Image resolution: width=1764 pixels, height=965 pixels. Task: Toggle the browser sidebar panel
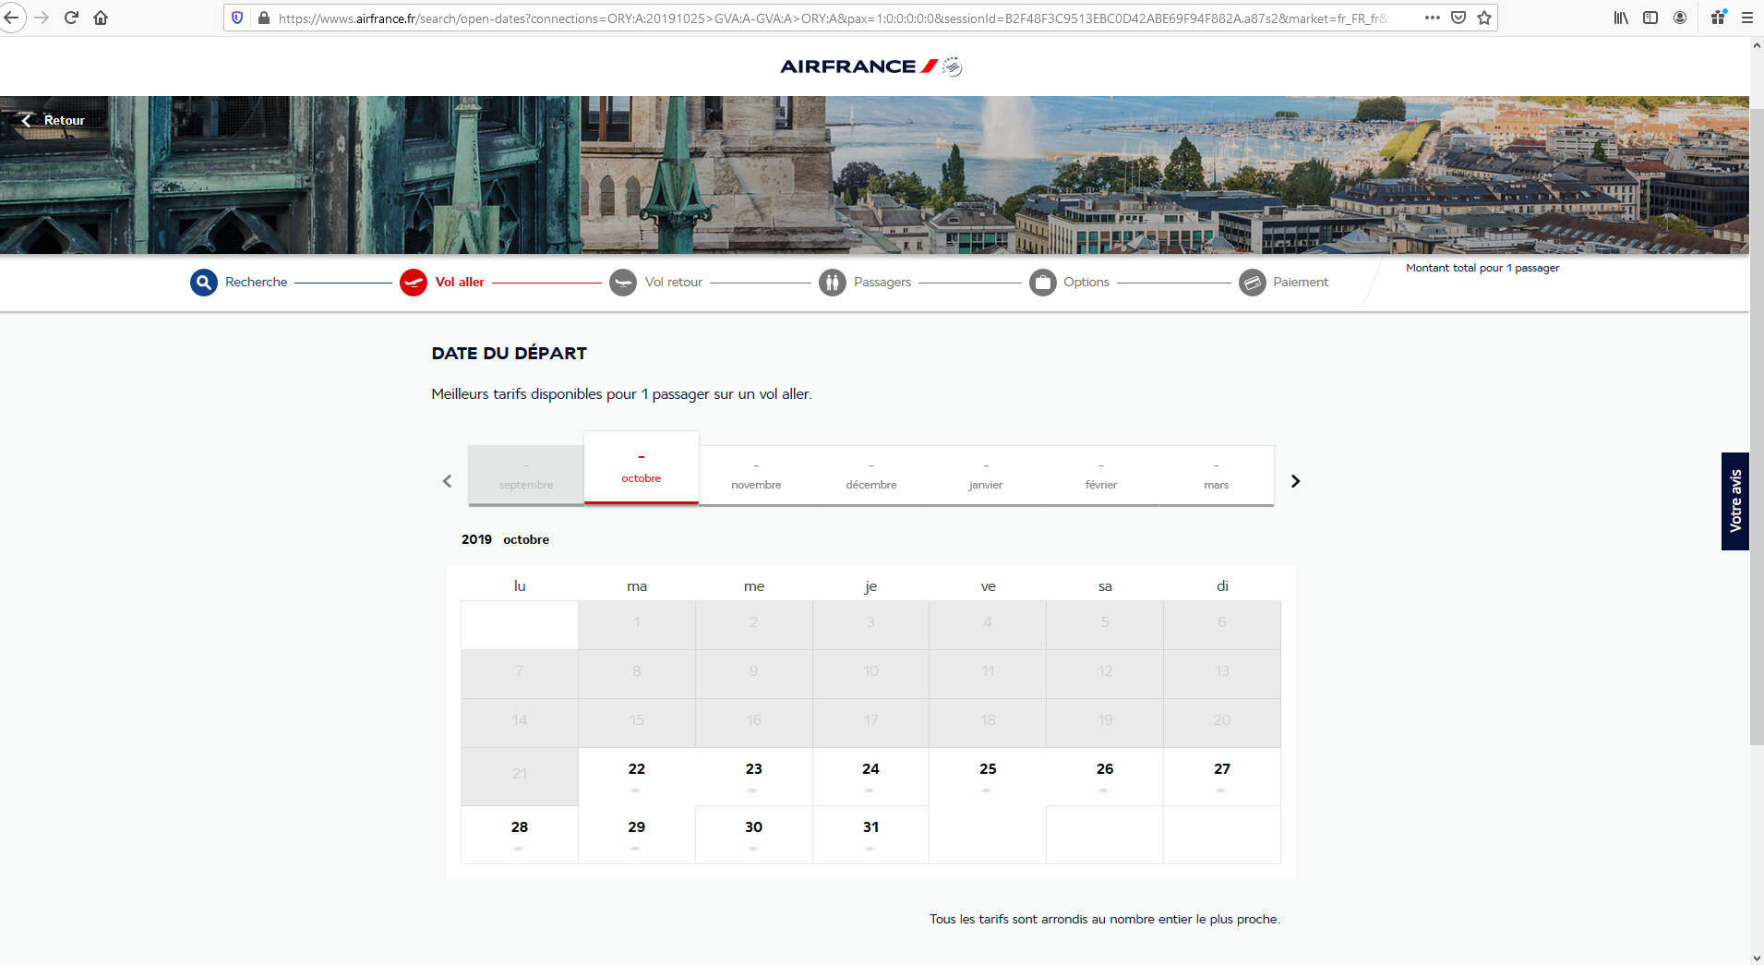pyautogui.click(x=1650, y=18)
